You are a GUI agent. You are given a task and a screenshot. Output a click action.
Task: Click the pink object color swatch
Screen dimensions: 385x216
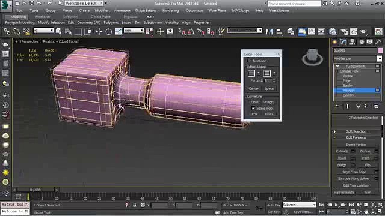click(x=380, y=50)
